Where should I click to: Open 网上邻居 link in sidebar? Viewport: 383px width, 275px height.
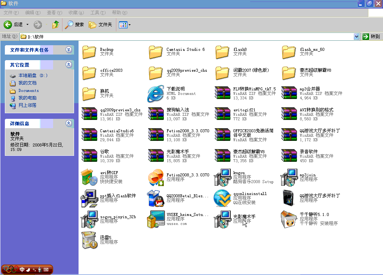click(x=28, y=105)
